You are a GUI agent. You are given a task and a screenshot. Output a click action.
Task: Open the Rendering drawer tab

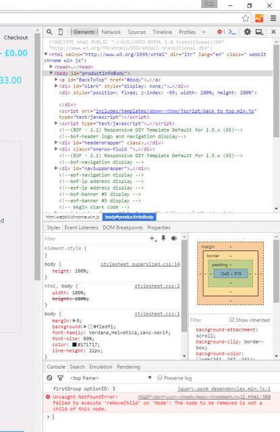click(x=129, y=367)
